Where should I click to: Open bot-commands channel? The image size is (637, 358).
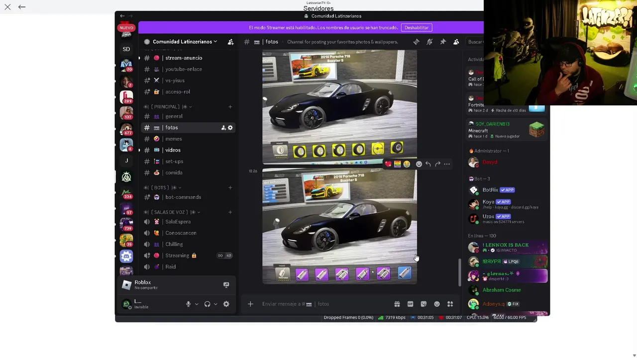188,197
